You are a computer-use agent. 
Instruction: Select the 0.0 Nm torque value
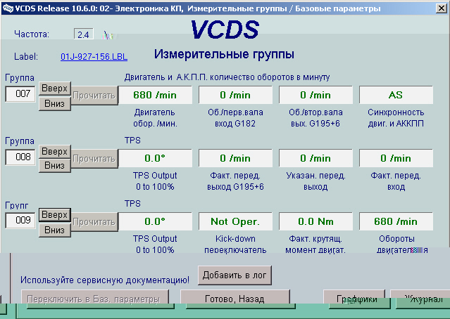(315, 221)
